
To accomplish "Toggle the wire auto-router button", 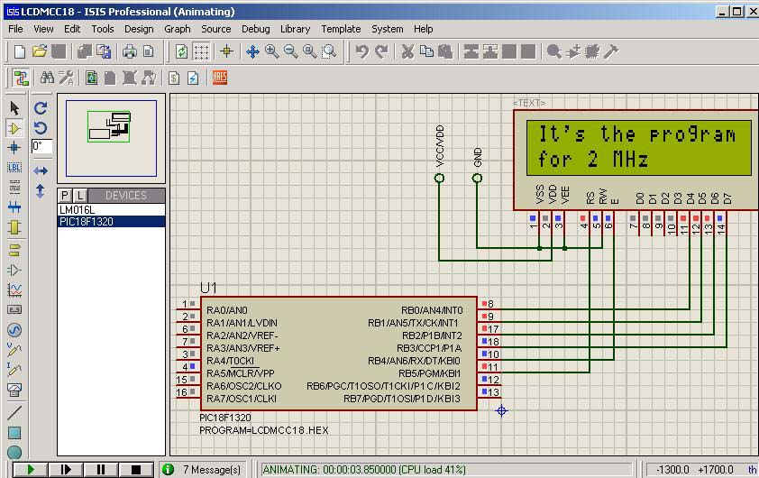I will click(x=21, y=78).
